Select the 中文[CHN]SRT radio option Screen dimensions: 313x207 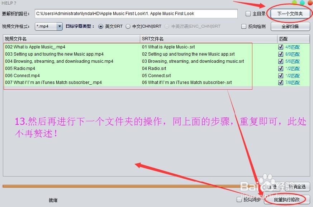click(x=128, y=27)
